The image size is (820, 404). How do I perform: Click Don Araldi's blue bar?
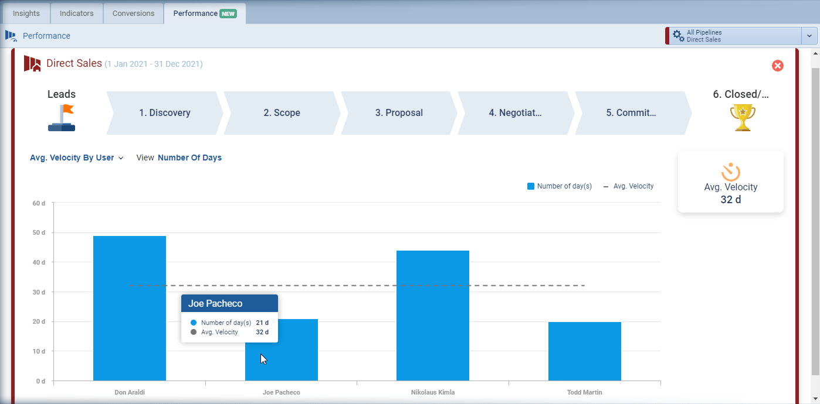pyautogui.click(x=130, y=308)
